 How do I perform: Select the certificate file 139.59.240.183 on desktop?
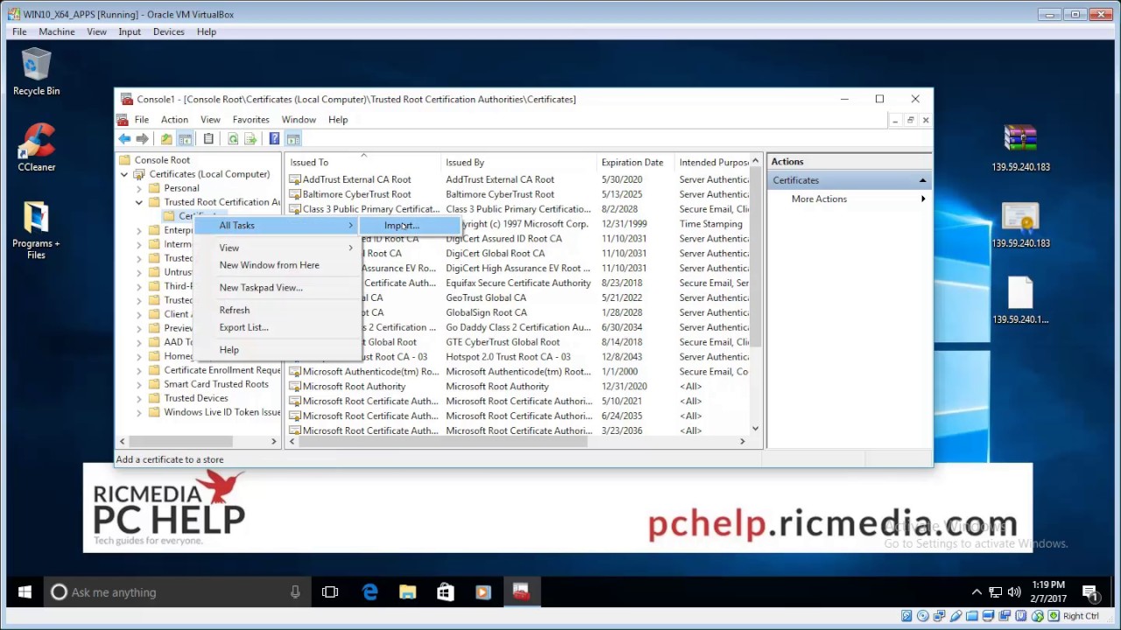[x=1020, y=224]
